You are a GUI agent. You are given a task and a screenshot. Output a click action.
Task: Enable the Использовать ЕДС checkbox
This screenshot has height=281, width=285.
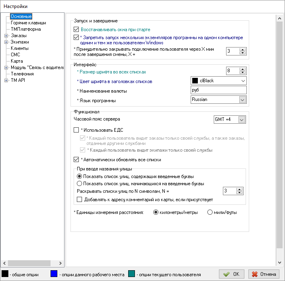coord(77,130)
